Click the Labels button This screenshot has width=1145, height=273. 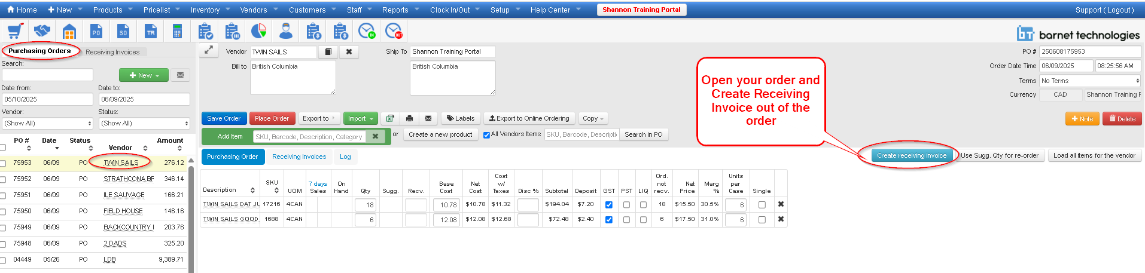[x=460, y=118]
